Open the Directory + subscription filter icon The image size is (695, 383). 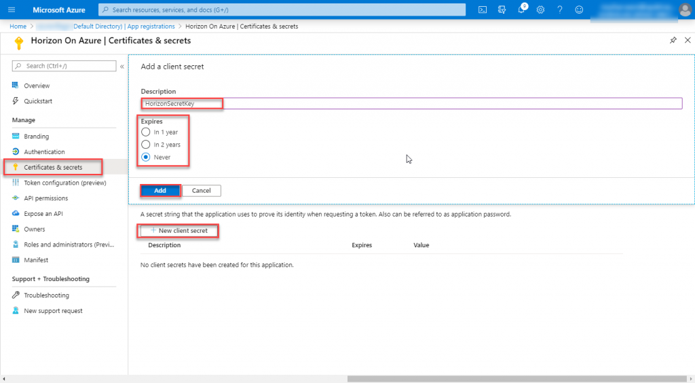click(502, 10)
